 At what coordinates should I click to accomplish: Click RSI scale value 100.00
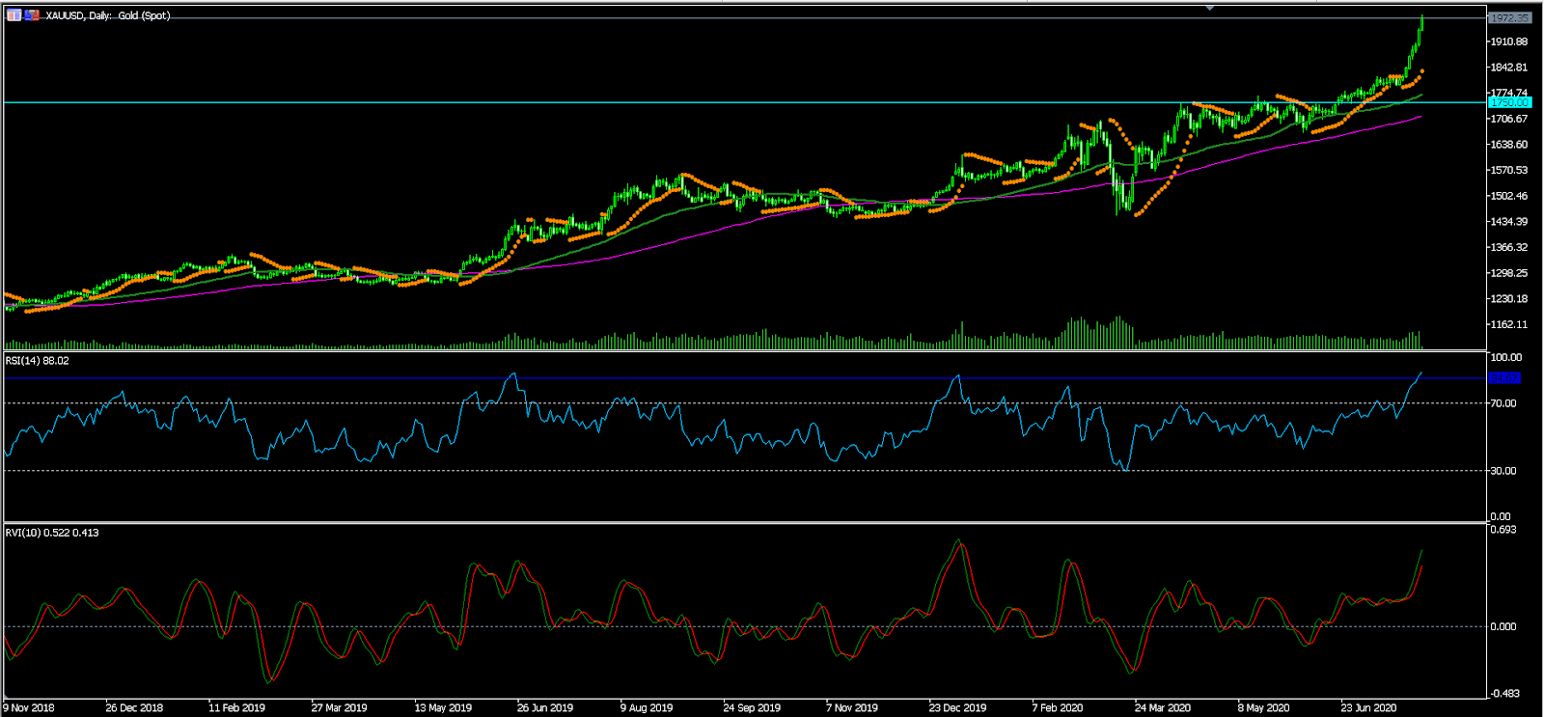(1506, 358)
